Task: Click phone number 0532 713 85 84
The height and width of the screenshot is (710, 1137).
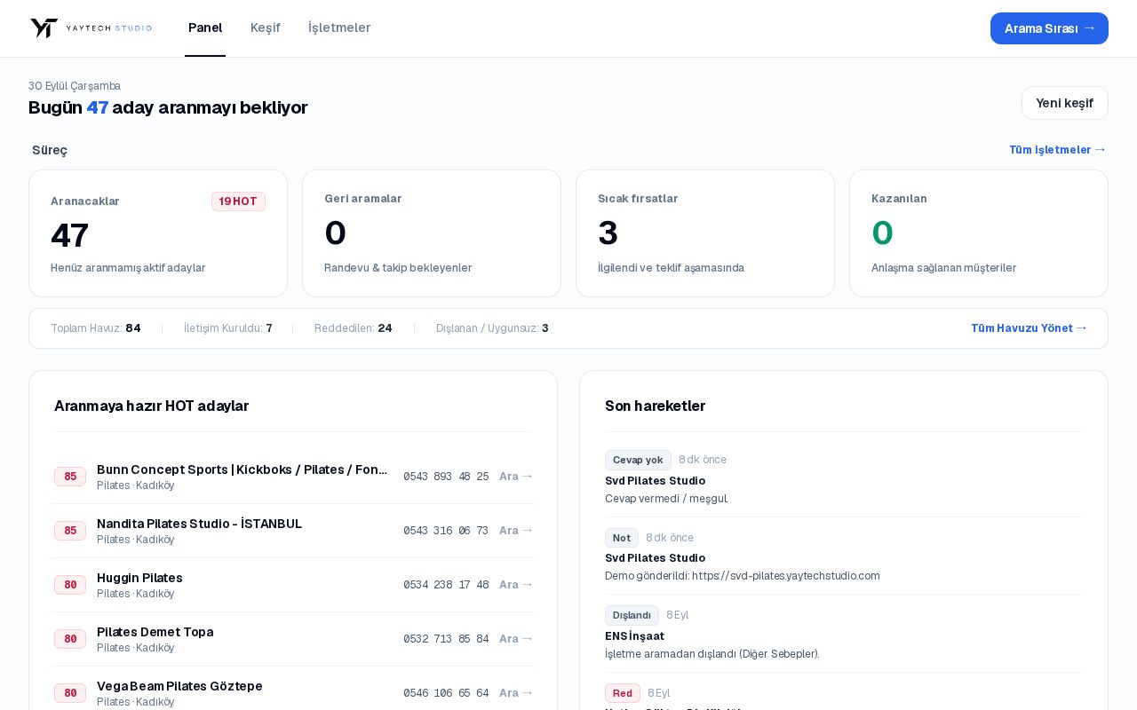Action: (446, 639)
